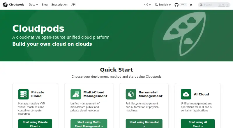Focus the Search input field

tap(214, 5)
